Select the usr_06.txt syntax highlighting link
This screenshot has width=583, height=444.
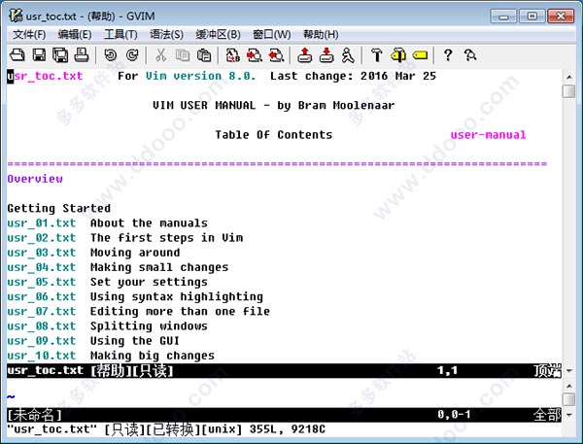(x=41, y=297)
